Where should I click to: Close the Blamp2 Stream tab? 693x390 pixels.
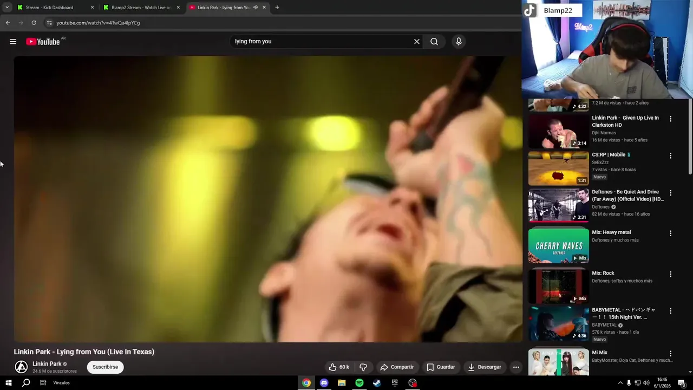178,8
